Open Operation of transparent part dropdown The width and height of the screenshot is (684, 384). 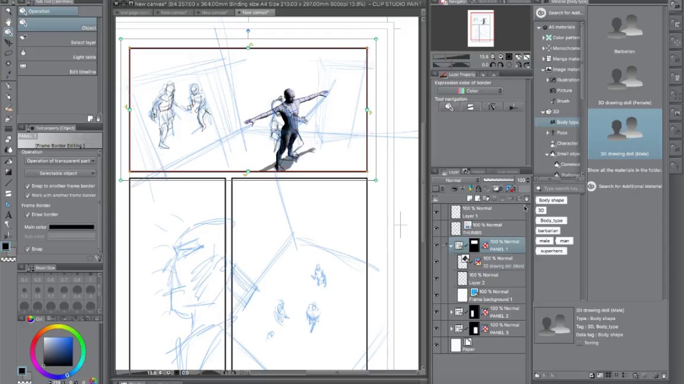60,161
